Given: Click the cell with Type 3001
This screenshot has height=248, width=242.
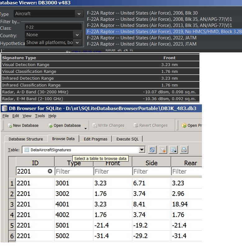Looking at the screenshot, I should coord(74,183).
